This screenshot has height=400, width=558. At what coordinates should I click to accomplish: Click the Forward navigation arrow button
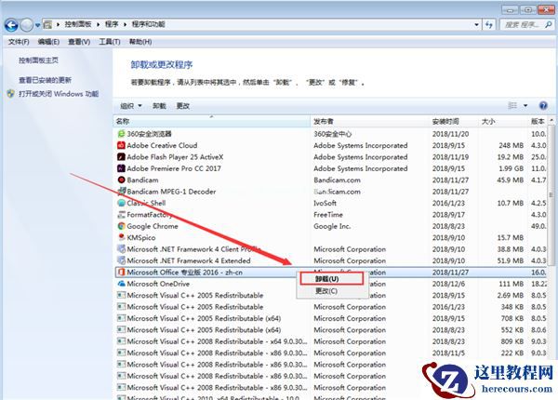pyautogui.click(x=27, y=25)
